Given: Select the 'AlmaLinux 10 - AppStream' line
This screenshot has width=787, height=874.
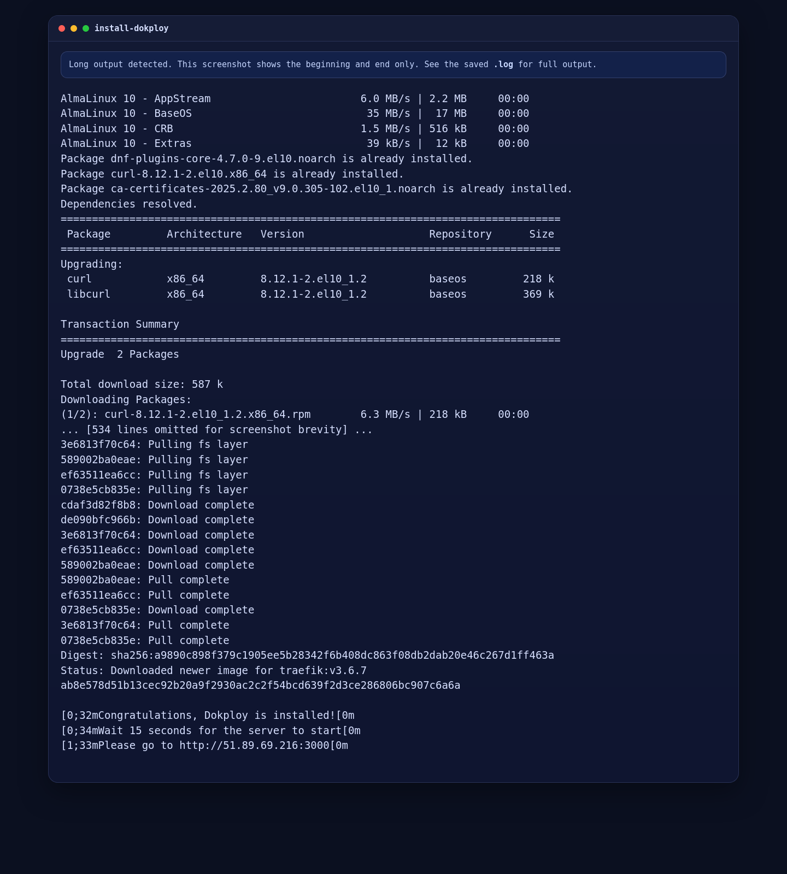Looking at the screenshot, I should pyautogui.click(x=295, y=99).
